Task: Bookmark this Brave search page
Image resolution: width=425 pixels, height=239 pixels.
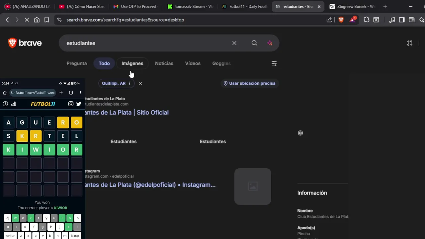Action: (46, 20)
